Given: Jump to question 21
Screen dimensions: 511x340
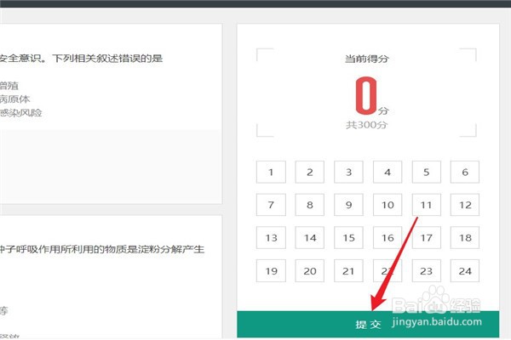Looking at the screenshot, I should pyautogui.click(x=348, y=270).
